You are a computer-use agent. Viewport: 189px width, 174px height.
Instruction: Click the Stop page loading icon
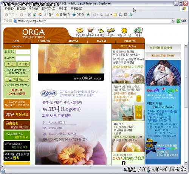click(x=29, y=15)
